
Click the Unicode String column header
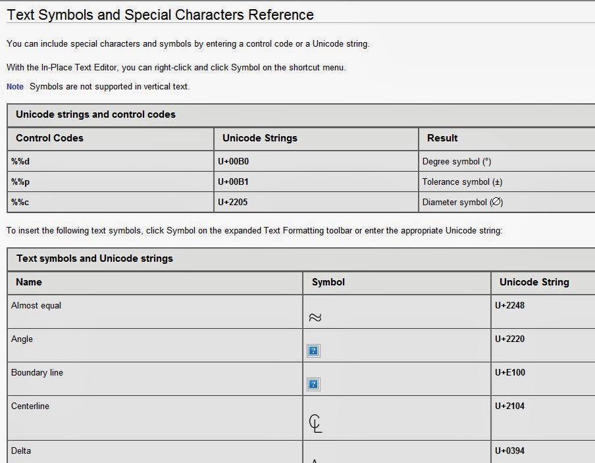tap(534, 282)
